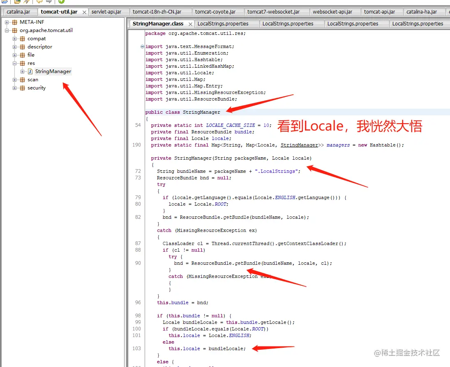Expand the compat package node
The width and height of the screenshot is (450, 367).
pyautogui.click(x=15, y=39)
